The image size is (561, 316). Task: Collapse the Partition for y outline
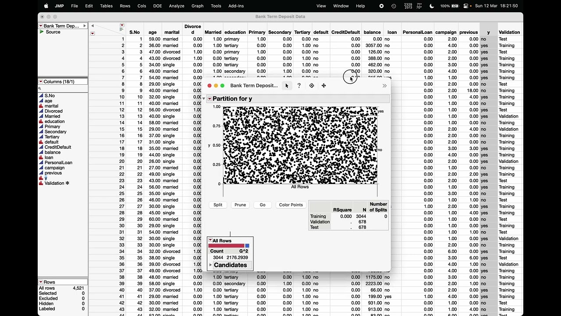204,99
